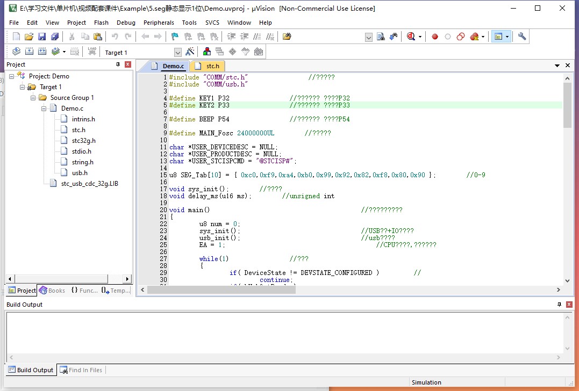Open the kill breakpoints dropdown arrow
The width and height of the screenshot is (579, 391).
click(483, 37)
